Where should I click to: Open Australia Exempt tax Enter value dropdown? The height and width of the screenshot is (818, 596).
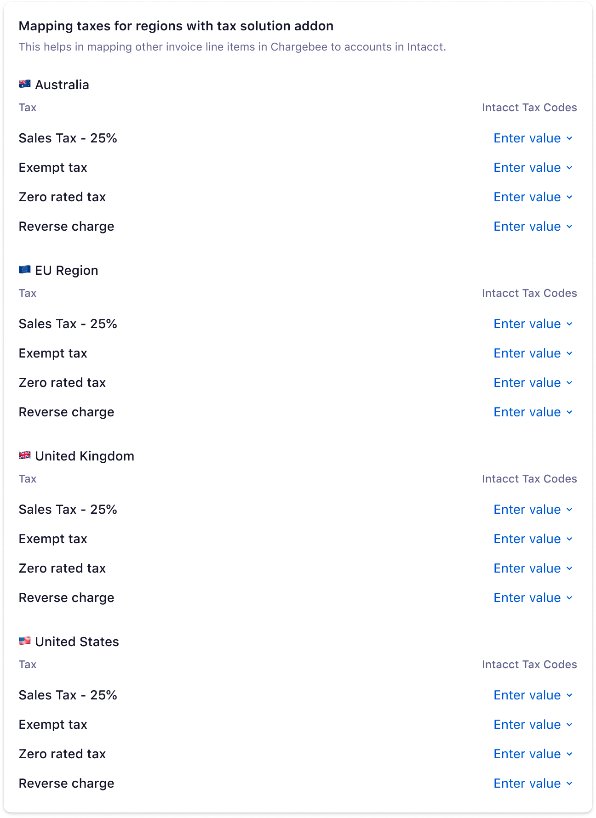pyautogui.click(x=533, y=168)
